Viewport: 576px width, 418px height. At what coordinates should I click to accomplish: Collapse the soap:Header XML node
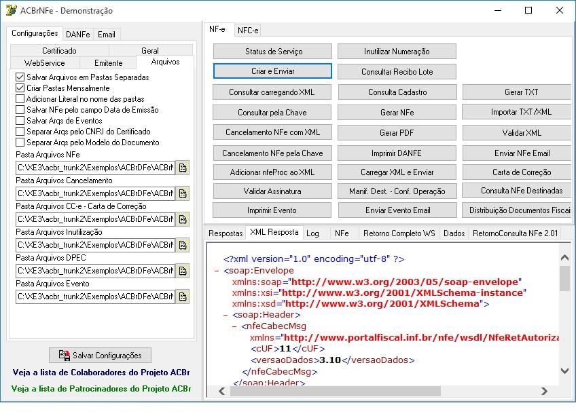coord(226,315)
